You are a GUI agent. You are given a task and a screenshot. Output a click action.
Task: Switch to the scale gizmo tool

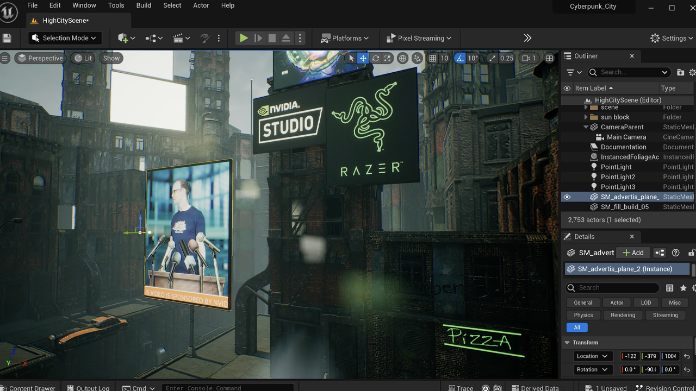(387, 58)
